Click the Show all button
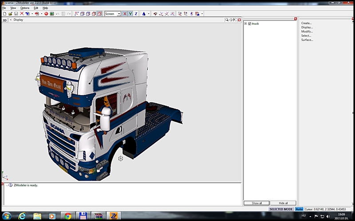 pos(256,203)
